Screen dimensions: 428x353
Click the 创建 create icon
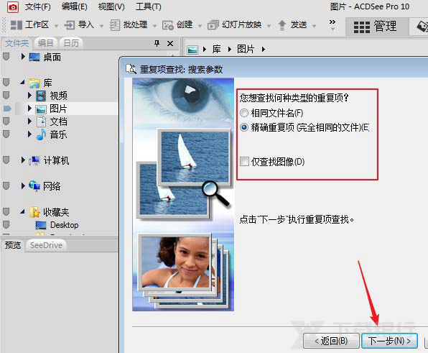[167, 25]
